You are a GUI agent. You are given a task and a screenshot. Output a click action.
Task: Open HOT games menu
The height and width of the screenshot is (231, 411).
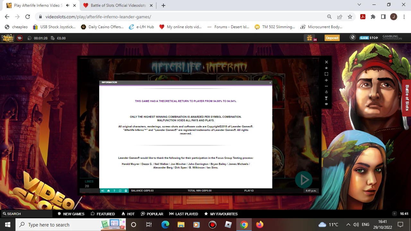(128, 214)
